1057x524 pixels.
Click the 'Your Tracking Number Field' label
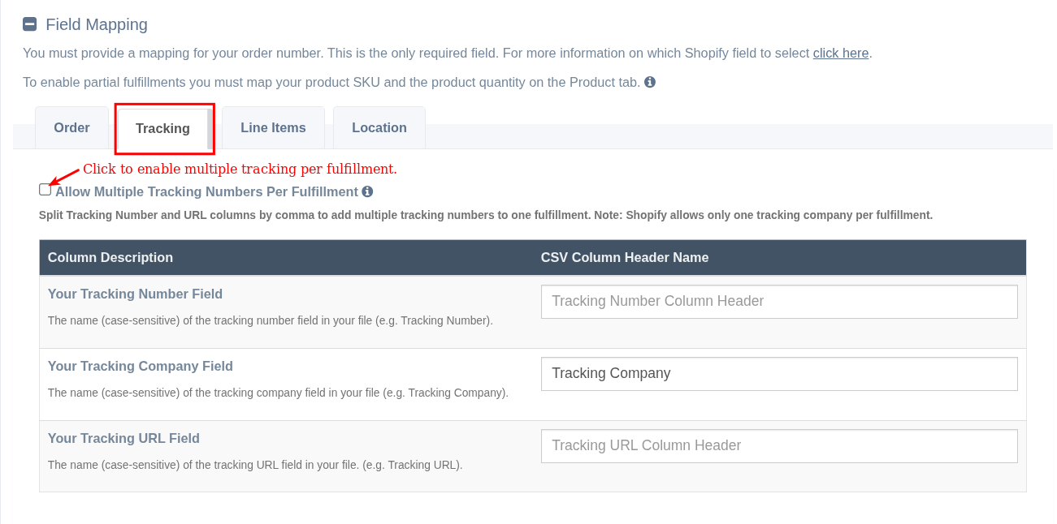(135, 294)
